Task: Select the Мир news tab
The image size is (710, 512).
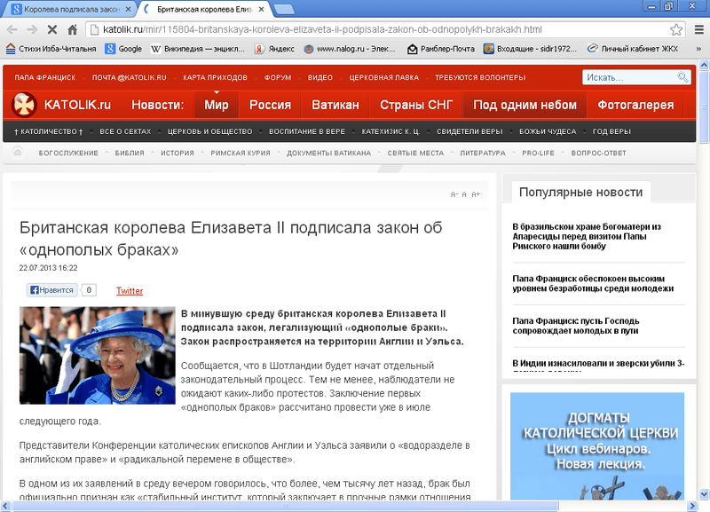Action: pos(216,105)
